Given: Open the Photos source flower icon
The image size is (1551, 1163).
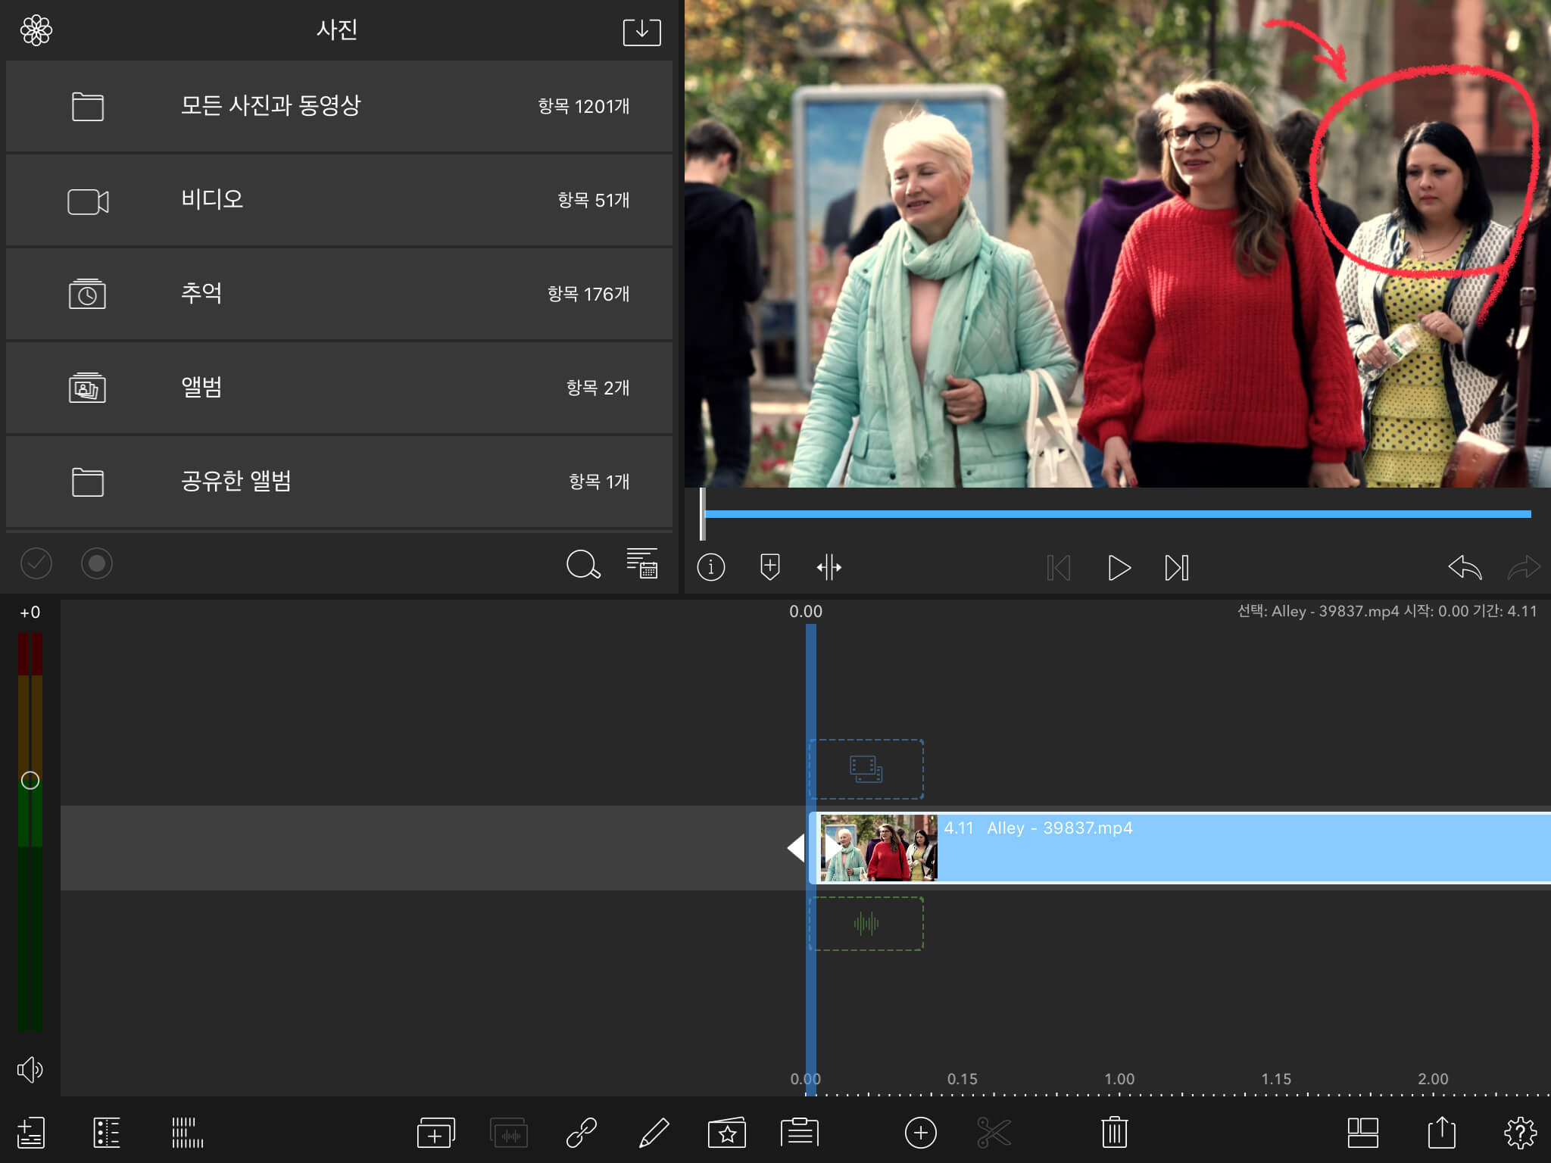Looking at the screenshot, I should pyautogui.click(x=36, y=30).
